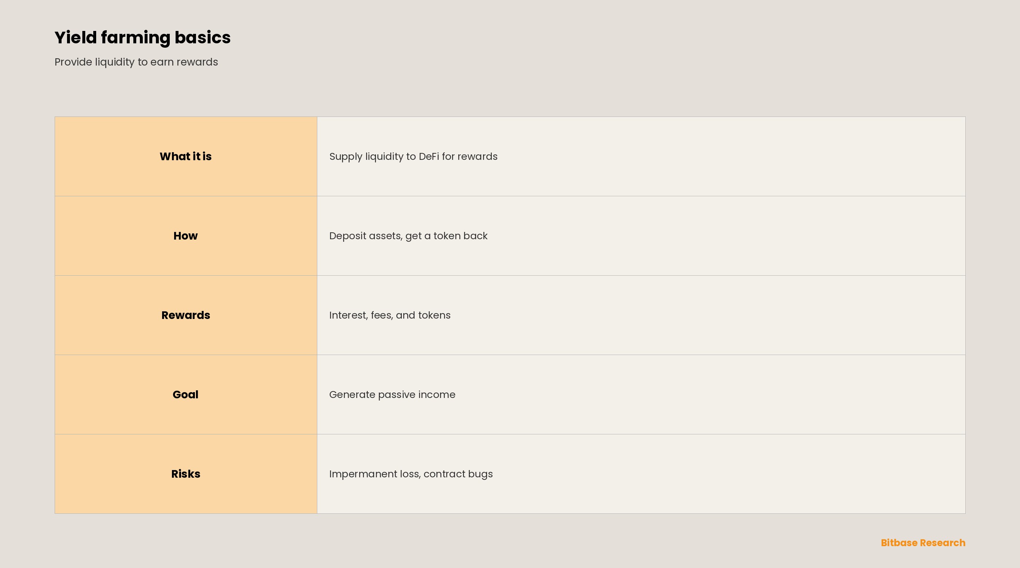Click the 'Risks' row label

[186, 474]
